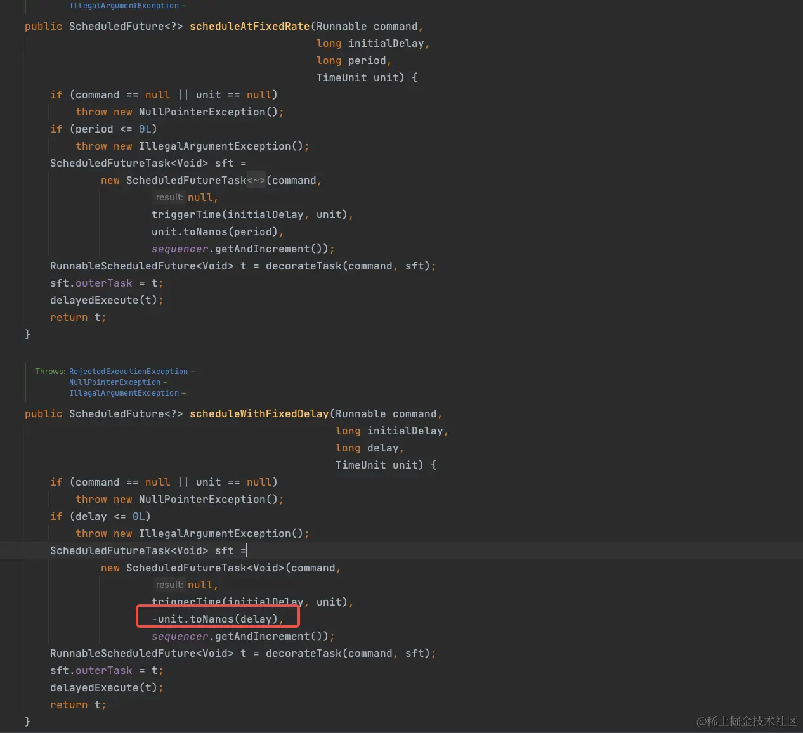Viewport: 803px width, 733px height.
Task: Click 'Runnable command,' in the scheduleWithFixedDelay signature
Action: point(389,414)
